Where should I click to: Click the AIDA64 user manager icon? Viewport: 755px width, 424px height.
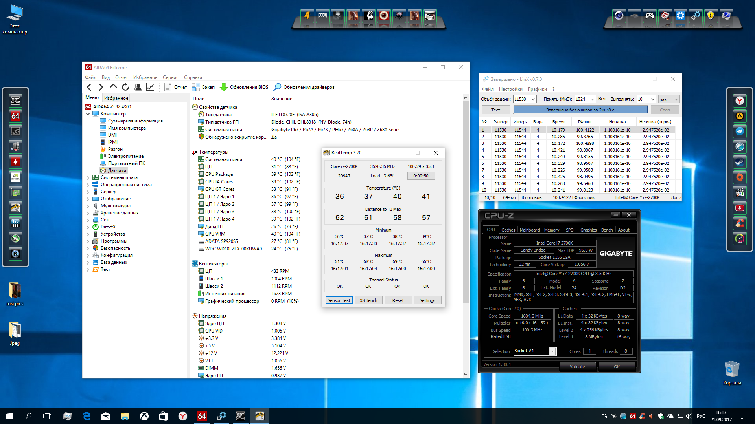[x=138, y=87]
